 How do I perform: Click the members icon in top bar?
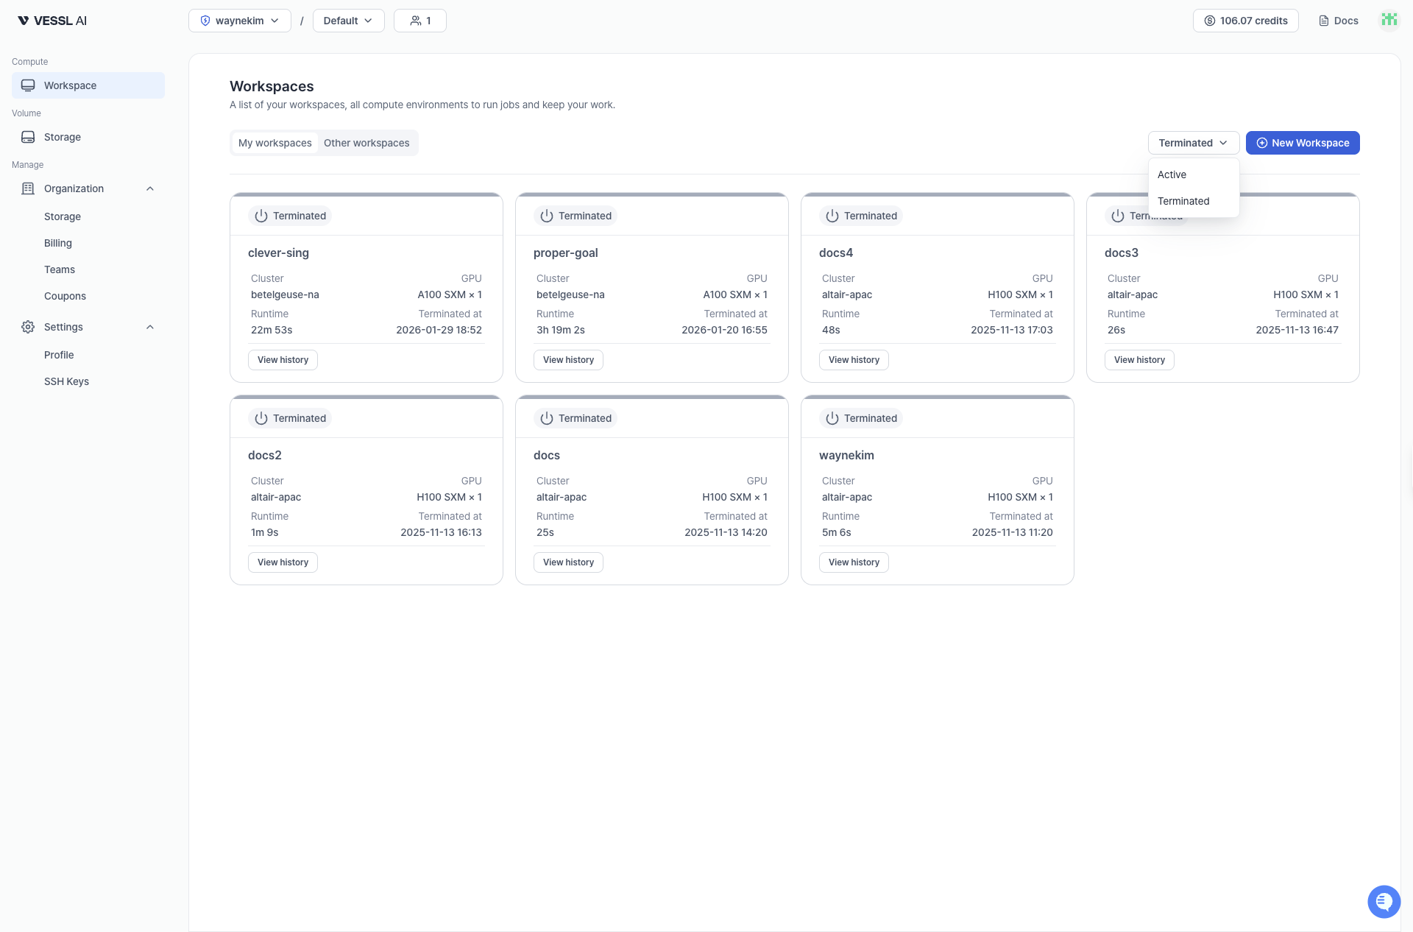(x=415, y=21)
